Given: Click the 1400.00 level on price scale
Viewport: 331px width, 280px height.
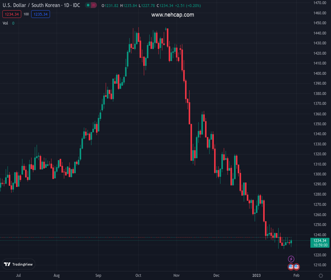Looking at the screenshot, I should tap(320, 73).
